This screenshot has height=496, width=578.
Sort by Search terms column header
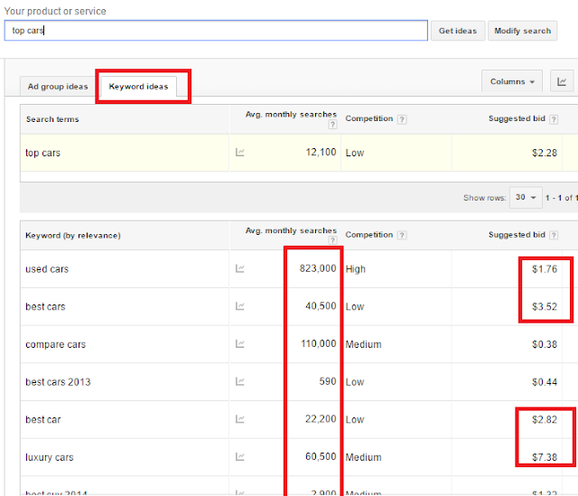[52, 119]
